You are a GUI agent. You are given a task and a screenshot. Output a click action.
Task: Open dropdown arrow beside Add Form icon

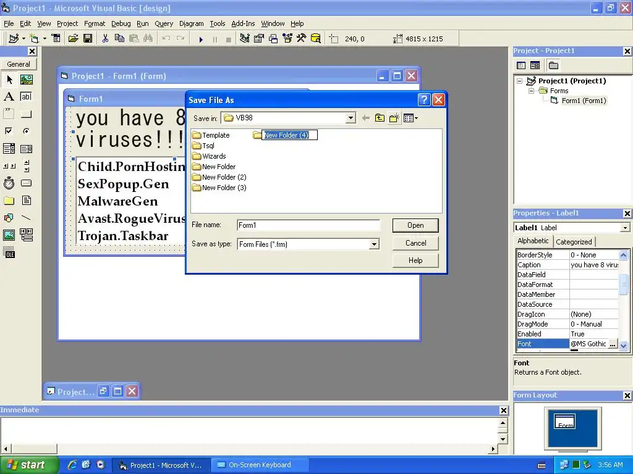coord(45,39)
